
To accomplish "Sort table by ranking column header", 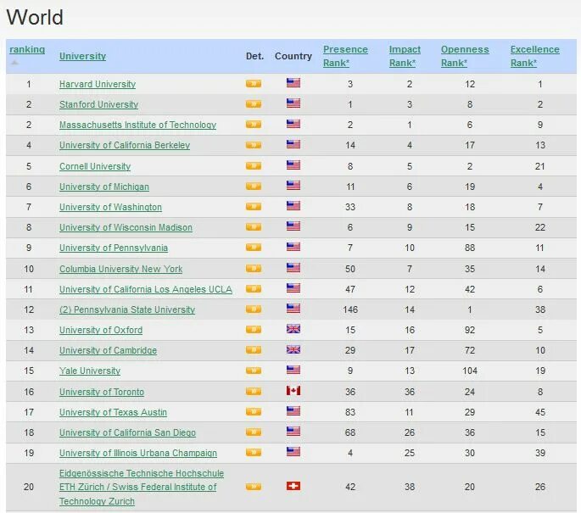I will [27, 50].
